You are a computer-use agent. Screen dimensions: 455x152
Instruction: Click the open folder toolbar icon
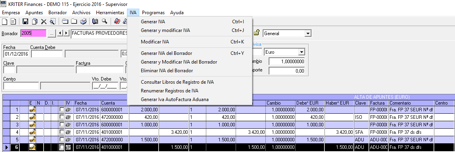[65, 21]
